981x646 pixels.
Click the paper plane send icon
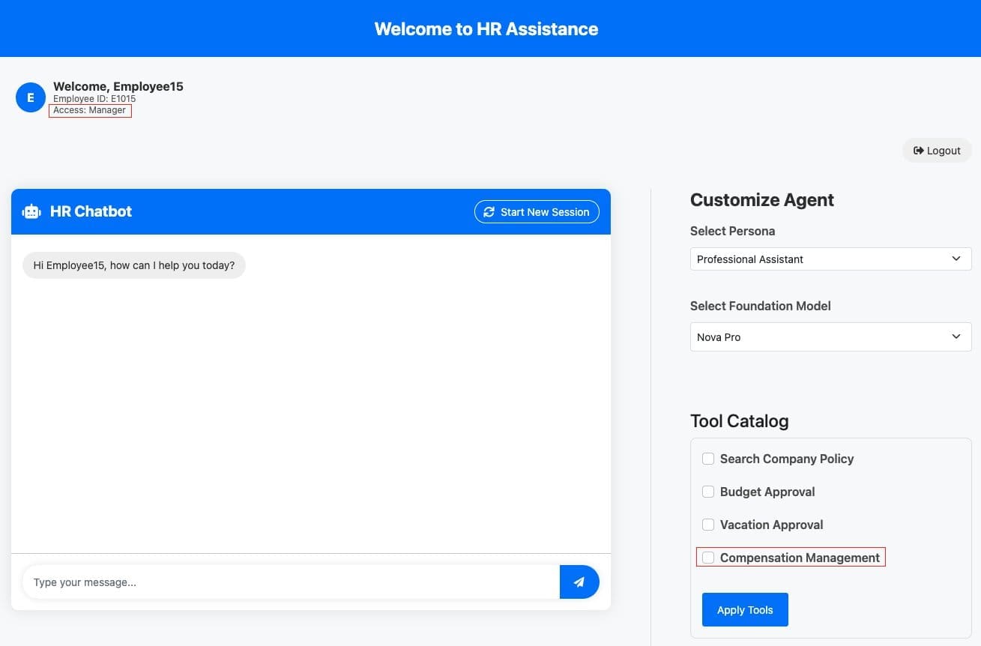coord(579,582)
